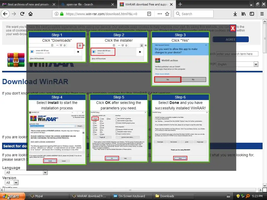Click the vertical scrollbar down arrow
Screen dimensions: 267x200
click(x=265, y=185)
